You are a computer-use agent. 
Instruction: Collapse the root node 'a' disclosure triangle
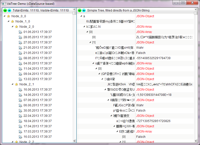[x=81, y=16]
